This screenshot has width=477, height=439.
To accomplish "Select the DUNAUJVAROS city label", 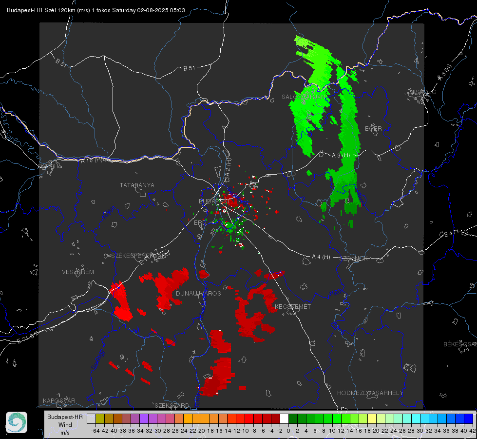I will tap(198, 293).
